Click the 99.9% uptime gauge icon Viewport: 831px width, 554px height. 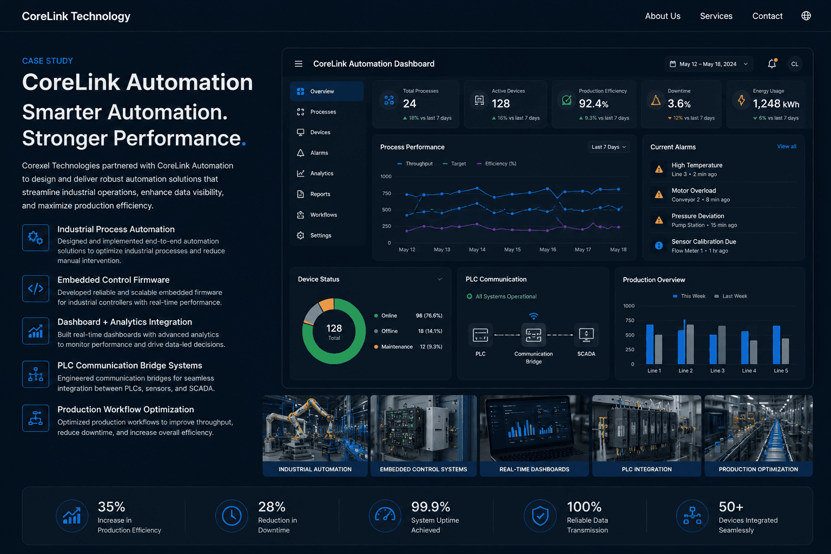point(385,516)
